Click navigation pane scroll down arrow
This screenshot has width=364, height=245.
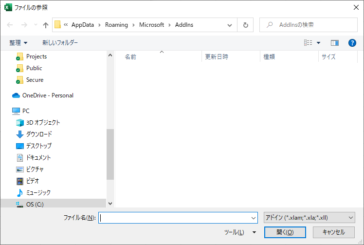[110, 204]
